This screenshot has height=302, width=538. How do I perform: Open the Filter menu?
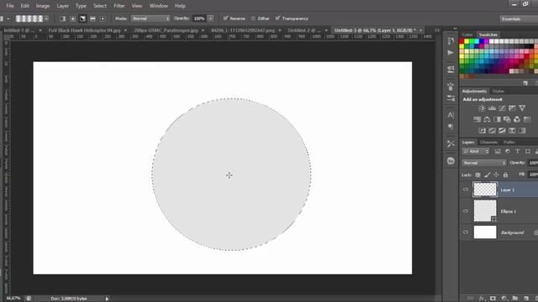(x=119, y=6)
